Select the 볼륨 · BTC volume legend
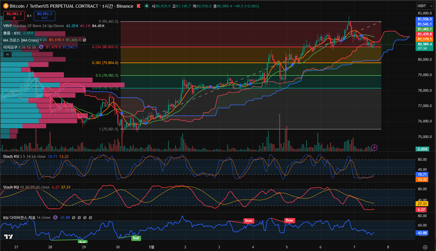The image size is (436, 251). coord(12,33)
